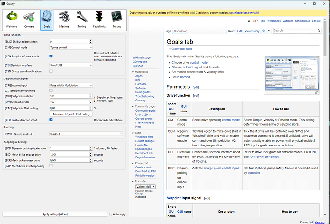Click the Mech brake release delay field

pos(69,160)
